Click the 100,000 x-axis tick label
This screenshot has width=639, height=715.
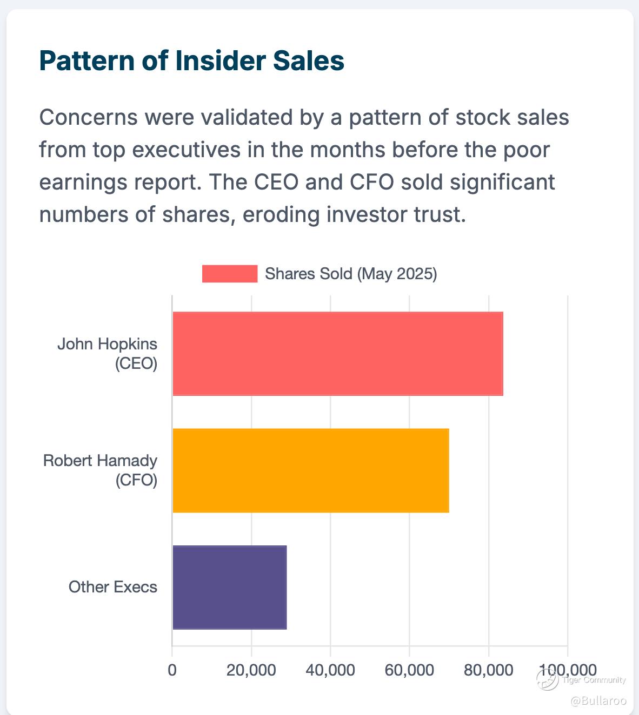click(567, 670)
